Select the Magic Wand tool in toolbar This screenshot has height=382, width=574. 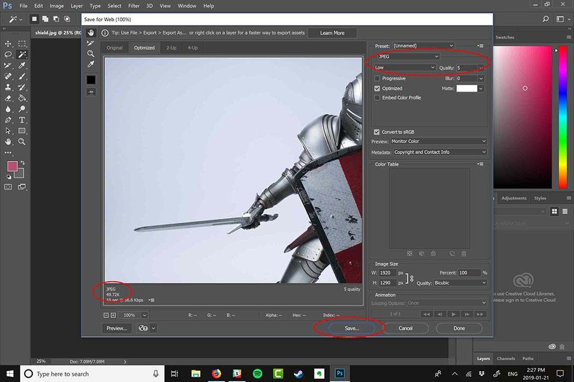coord(22,54)
